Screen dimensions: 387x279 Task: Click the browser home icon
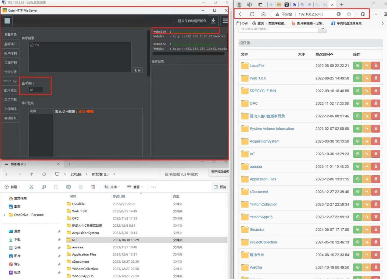[x=263, y=14]
